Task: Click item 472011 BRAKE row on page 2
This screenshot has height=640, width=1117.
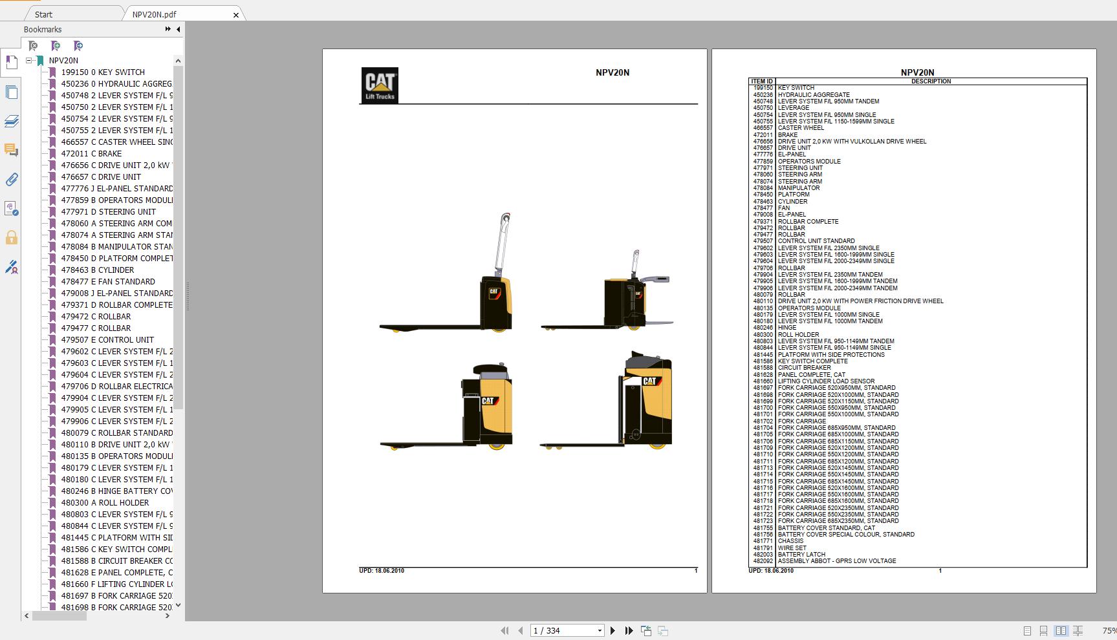Action: pyautogui.click(x=918, y=134)
